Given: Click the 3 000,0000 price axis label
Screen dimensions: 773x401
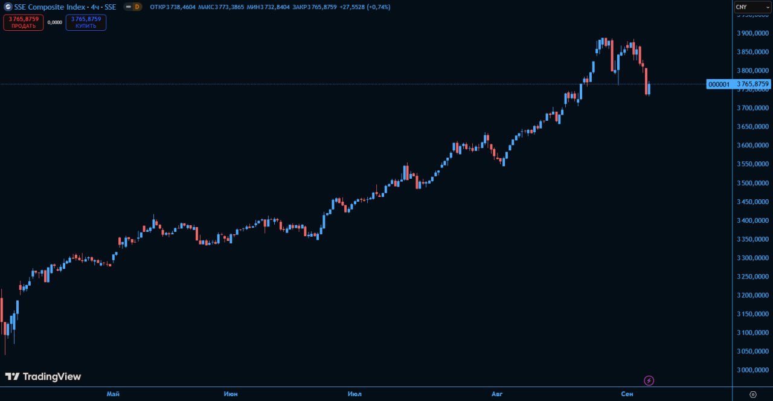Looking at the screenshot, I should [x=754, y=370].
